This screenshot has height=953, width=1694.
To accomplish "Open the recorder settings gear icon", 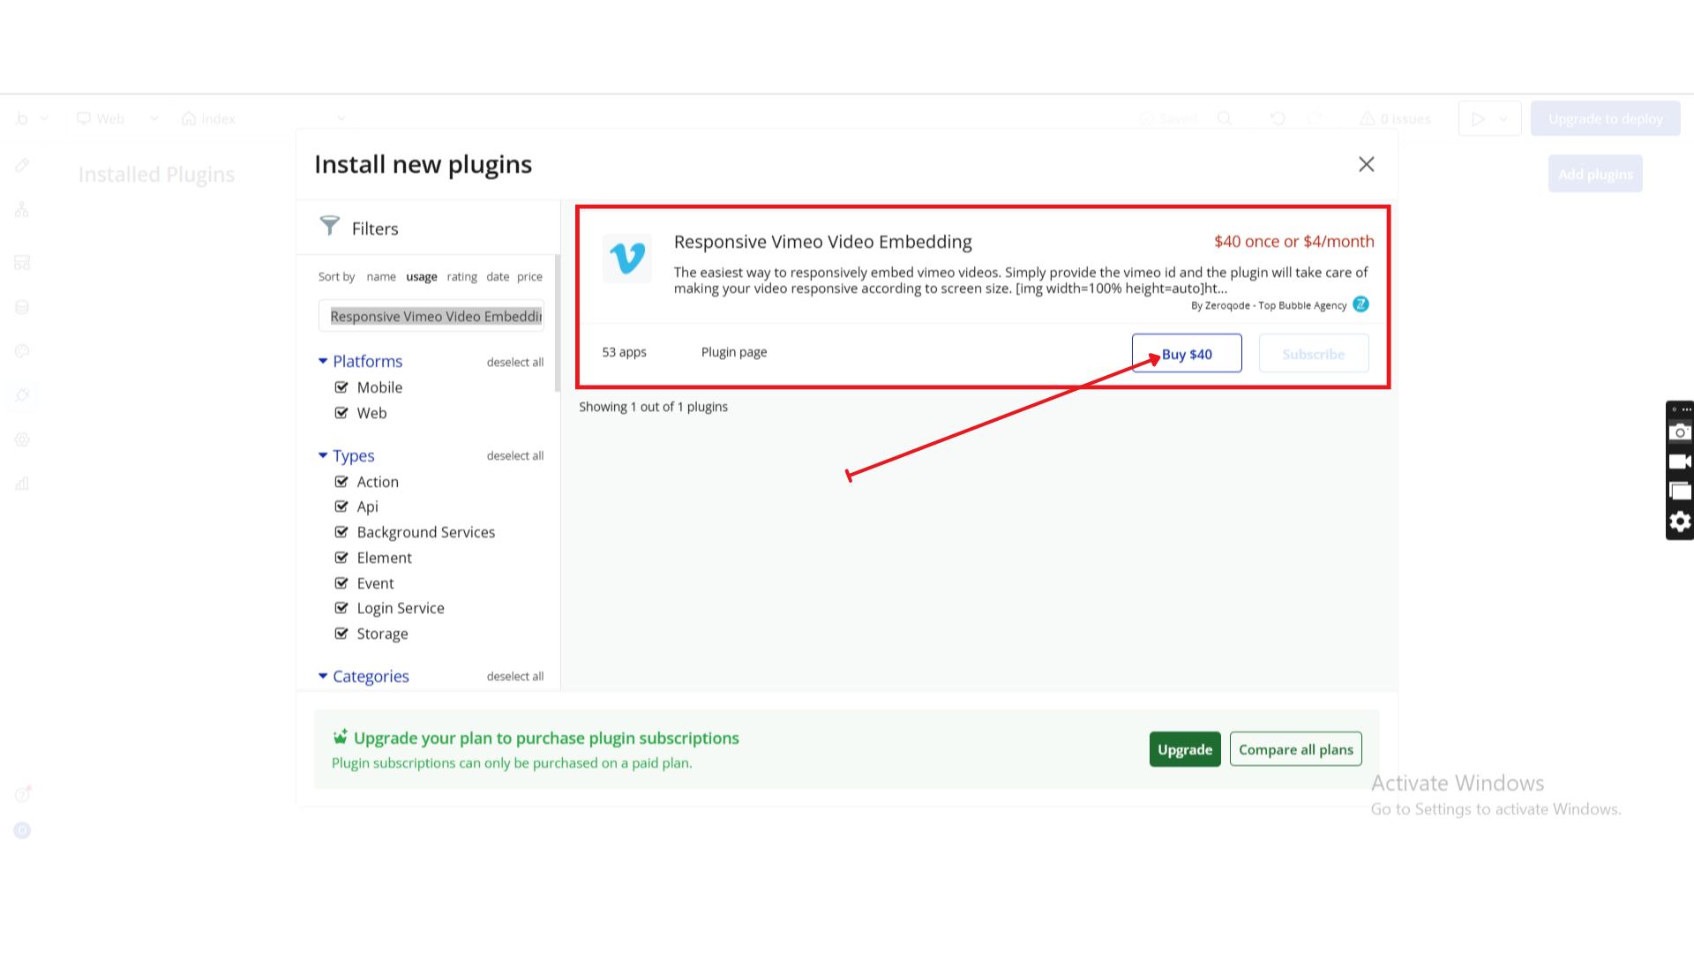I will [1680, 522].
